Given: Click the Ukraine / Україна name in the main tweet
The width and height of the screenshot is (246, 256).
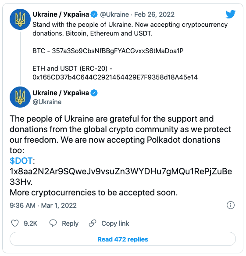Looking at the screenshot, I should point(61,93).
